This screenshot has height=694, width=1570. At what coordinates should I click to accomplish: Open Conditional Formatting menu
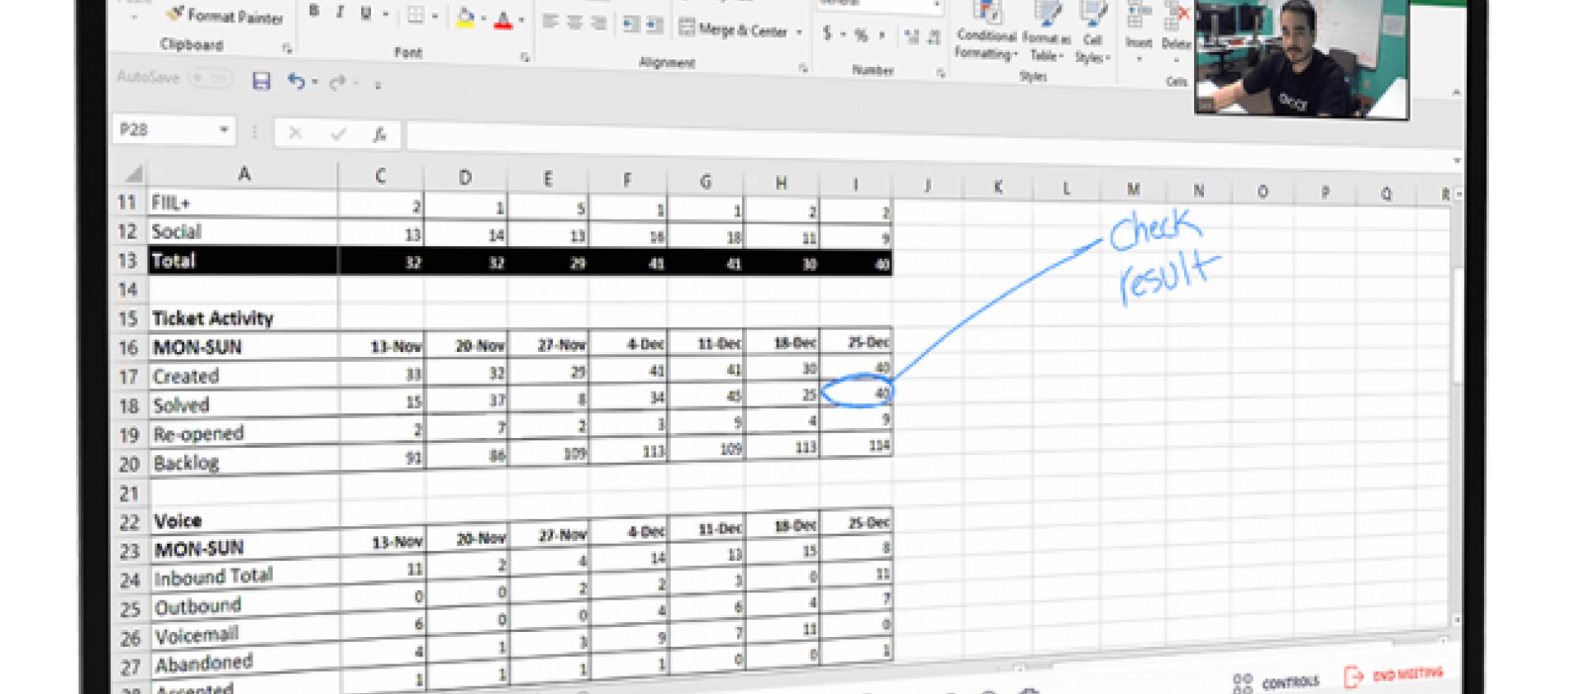pyautogui.click(x=987, y=31)
